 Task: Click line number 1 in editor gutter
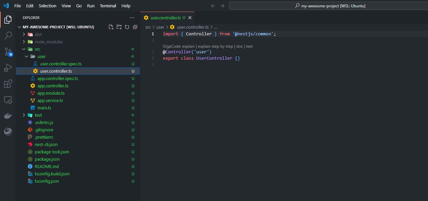[153, 34]
